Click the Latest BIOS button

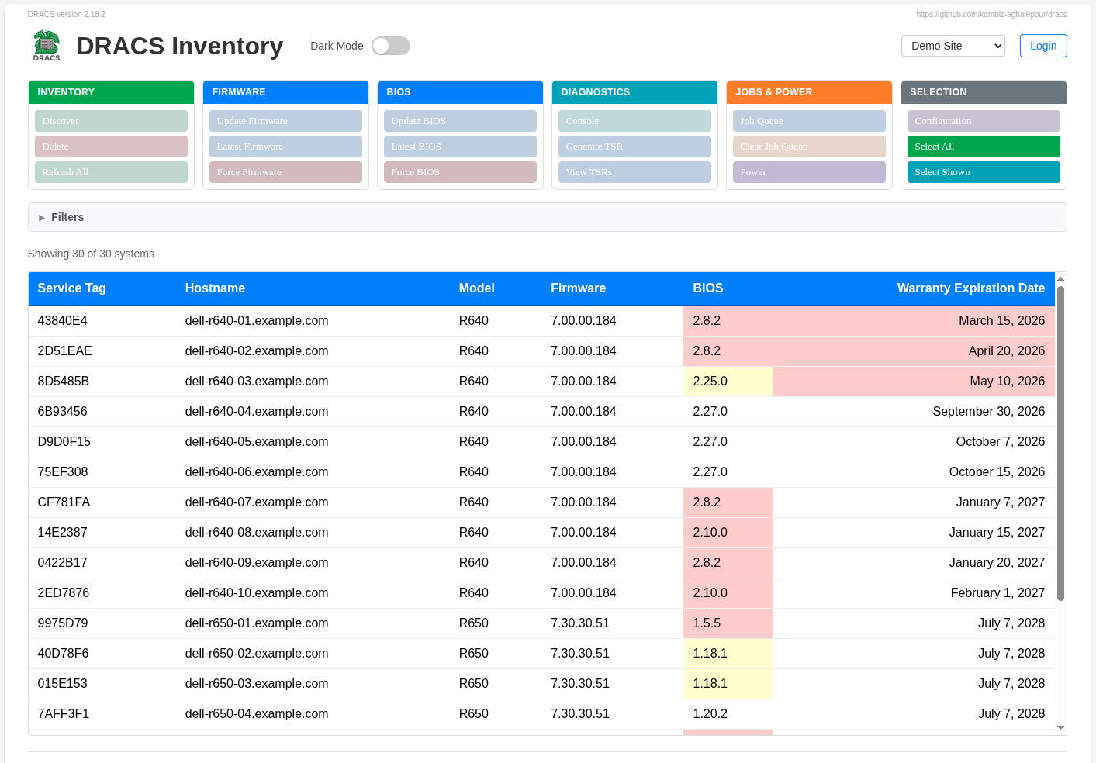click(460, 147)
